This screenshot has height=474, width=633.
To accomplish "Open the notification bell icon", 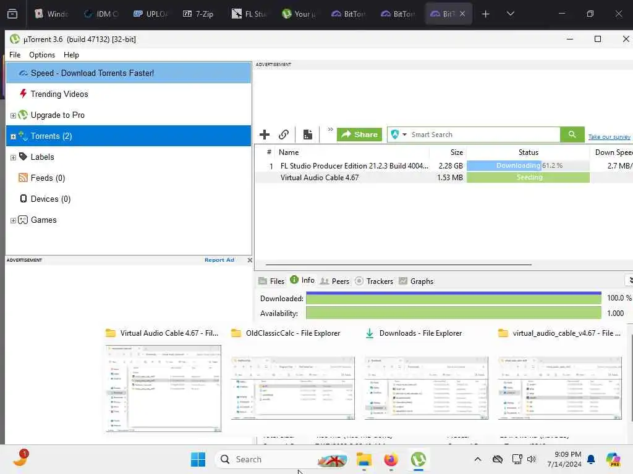I will pos(591,459).
